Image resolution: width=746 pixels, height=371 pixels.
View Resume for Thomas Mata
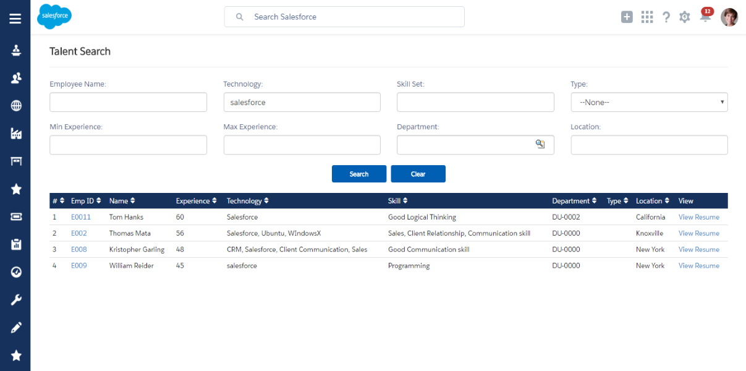[699, 233]
